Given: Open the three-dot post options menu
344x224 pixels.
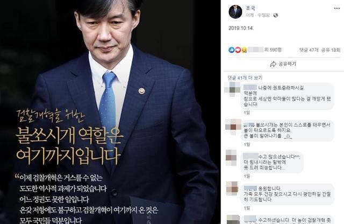Looking at the screenshot, I should click(337, 9).
